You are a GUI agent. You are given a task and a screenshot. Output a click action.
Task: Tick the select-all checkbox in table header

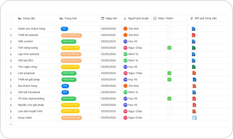11,19
